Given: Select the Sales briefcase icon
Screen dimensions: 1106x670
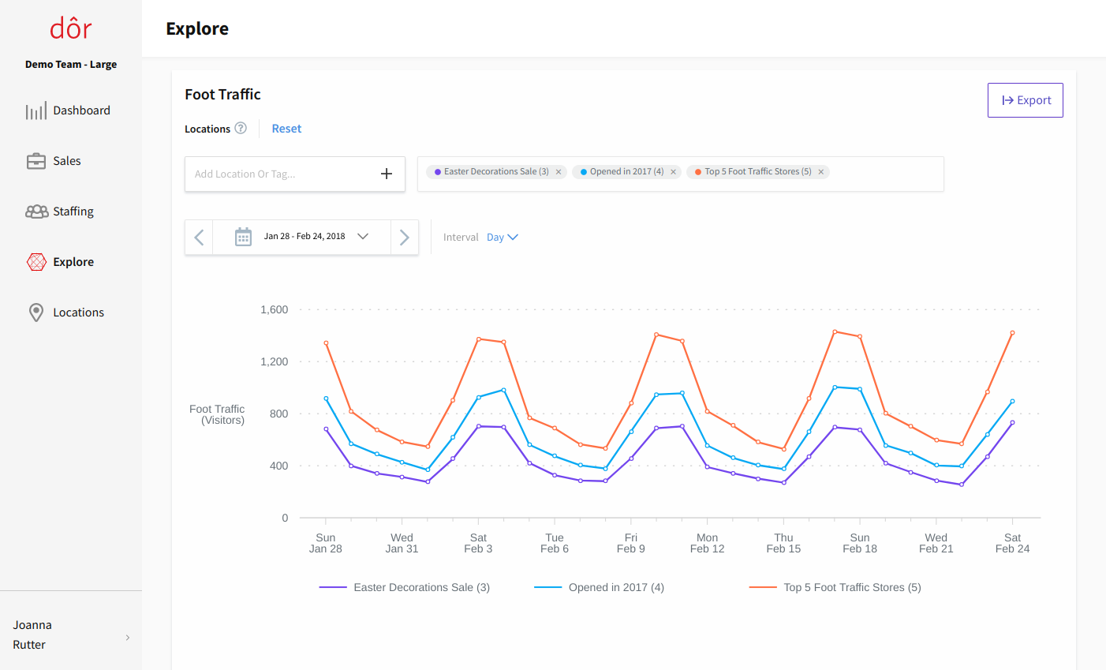Looking at the screenshot, I should [35, 160].
